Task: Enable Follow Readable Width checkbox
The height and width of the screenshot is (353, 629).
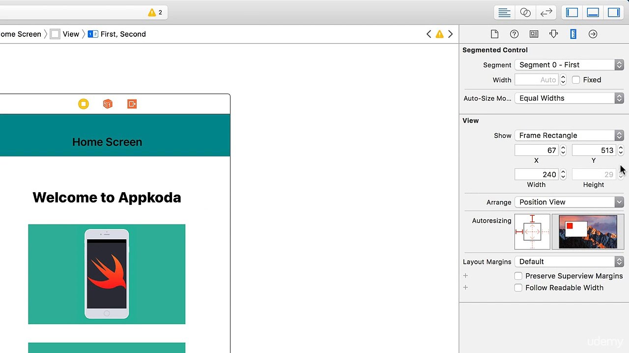Action: point(518,288)
